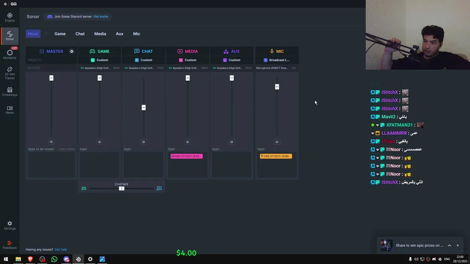Click the Discord icon in the Sonar header
Viewport: 470px width, 264px height.
click(x=50, y=16)
